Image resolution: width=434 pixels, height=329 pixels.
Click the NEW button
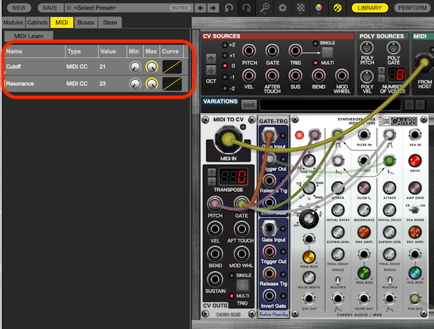[19, 7]
